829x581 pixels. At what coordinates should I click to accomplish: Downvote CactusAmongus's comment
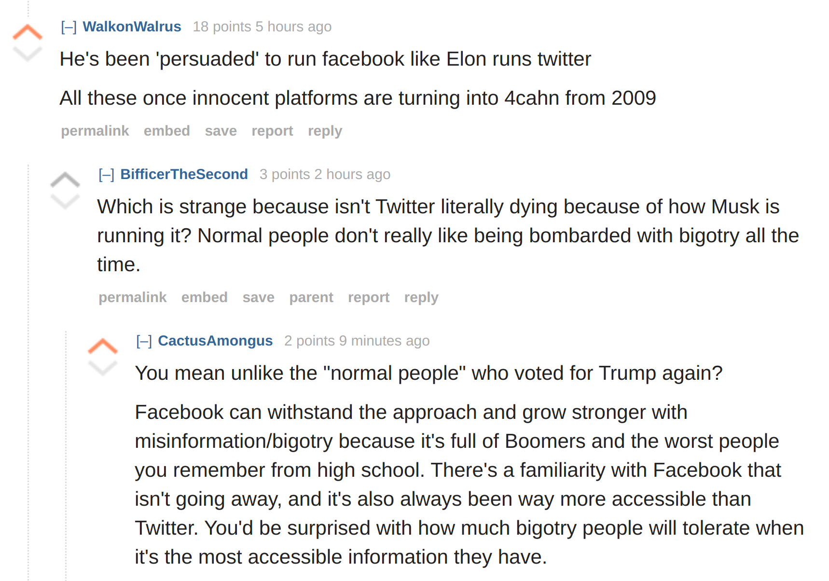tap(103, 368)
